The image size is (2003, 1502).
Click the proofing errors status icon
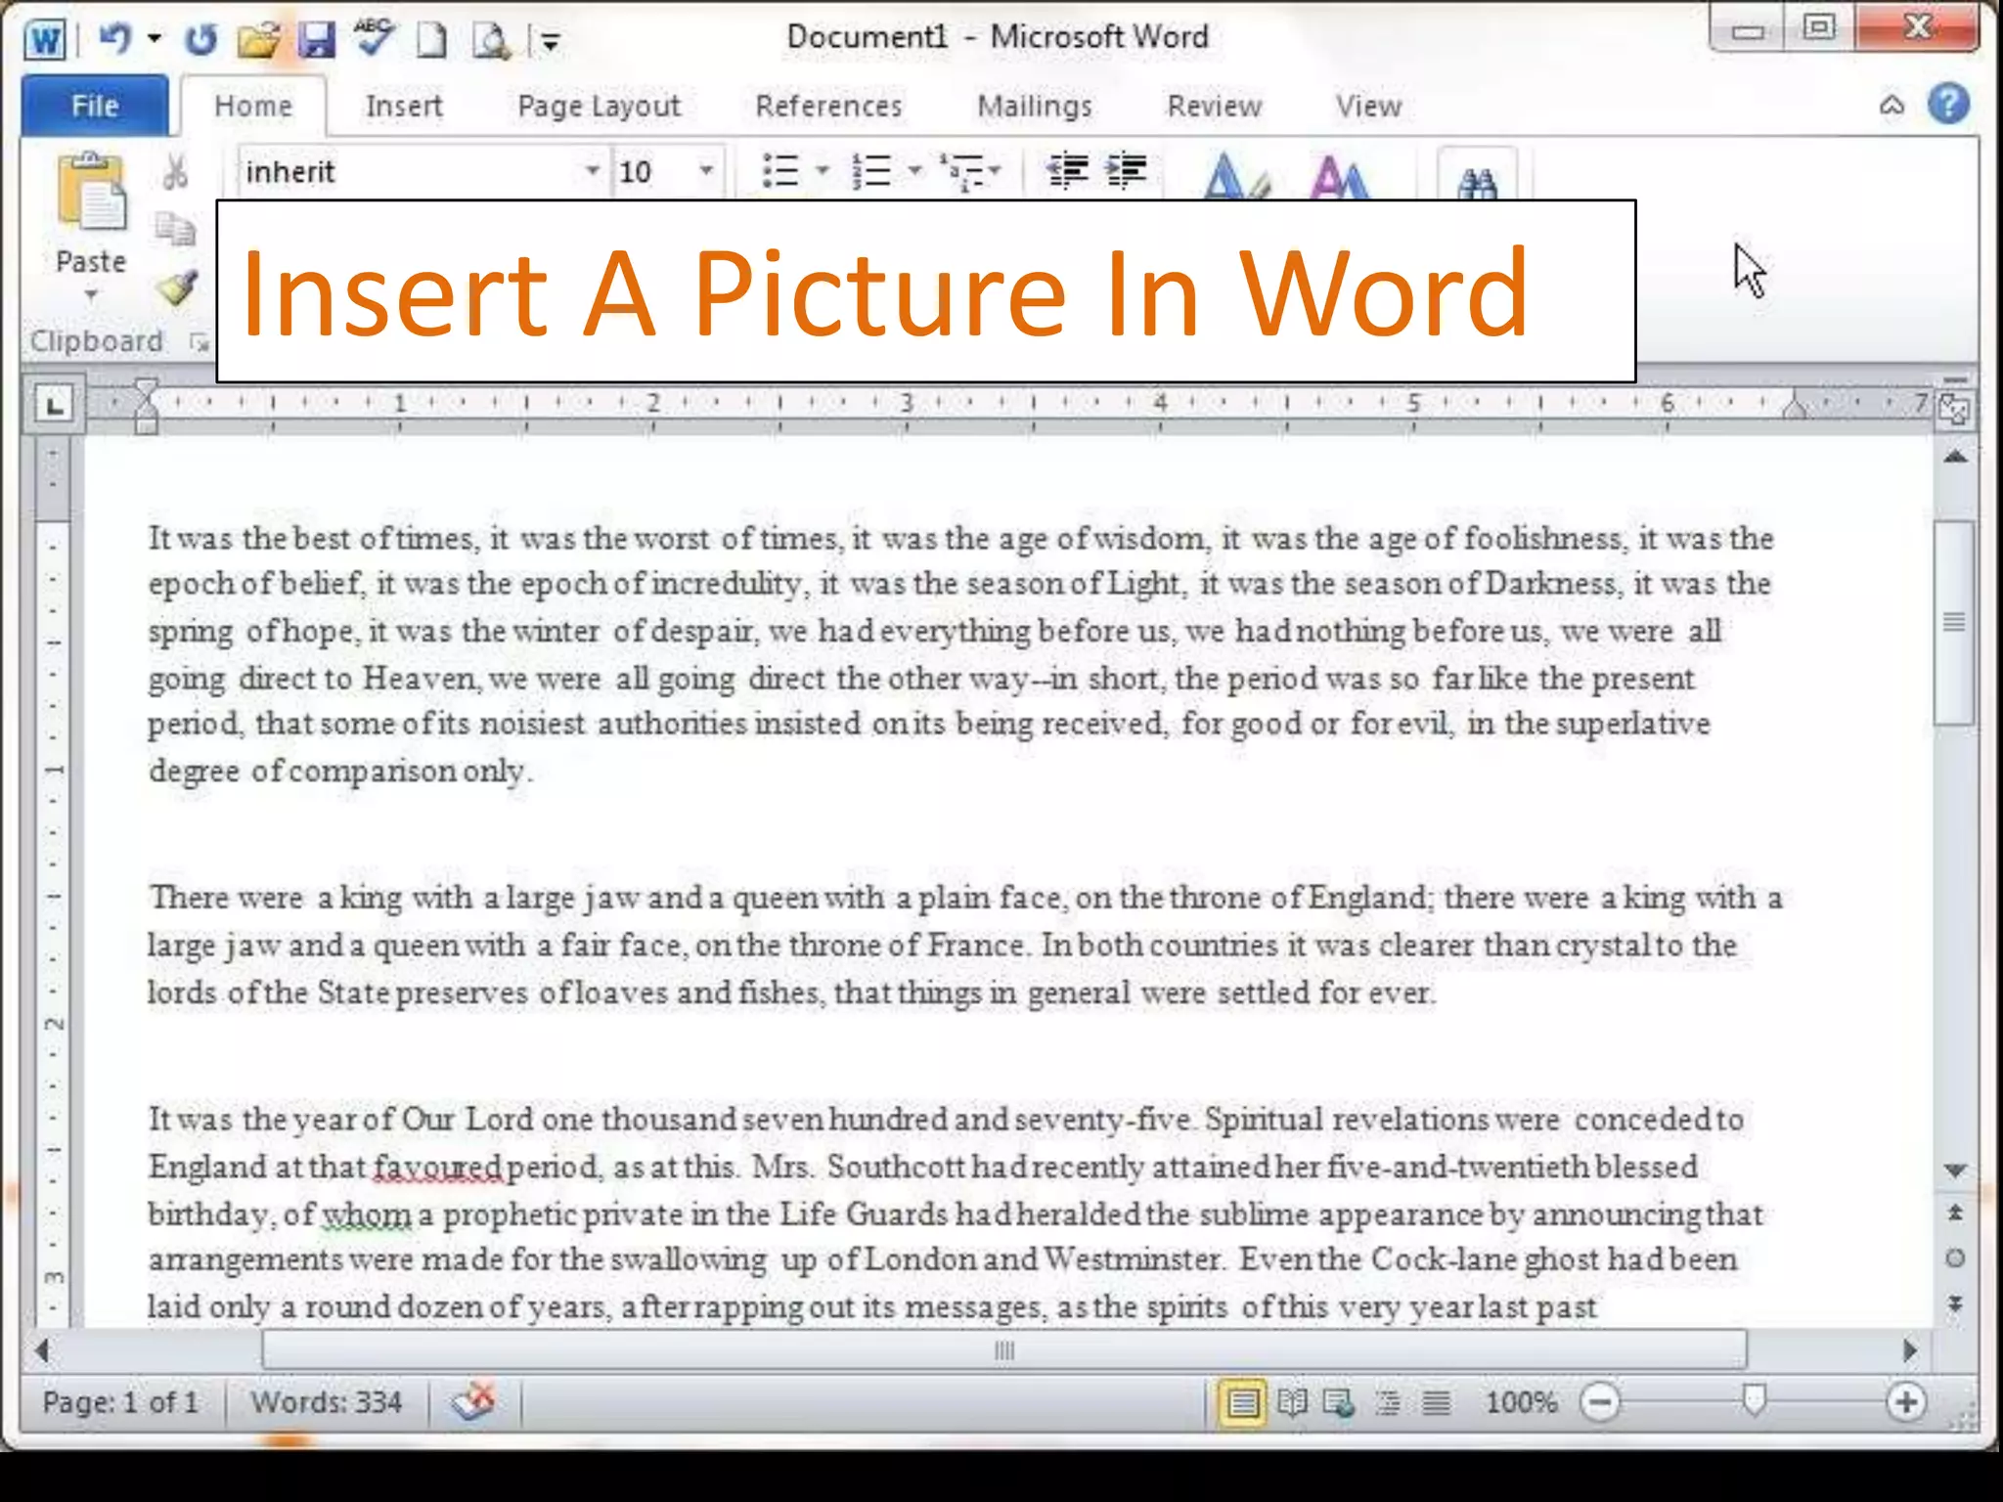pos(474,1401)
